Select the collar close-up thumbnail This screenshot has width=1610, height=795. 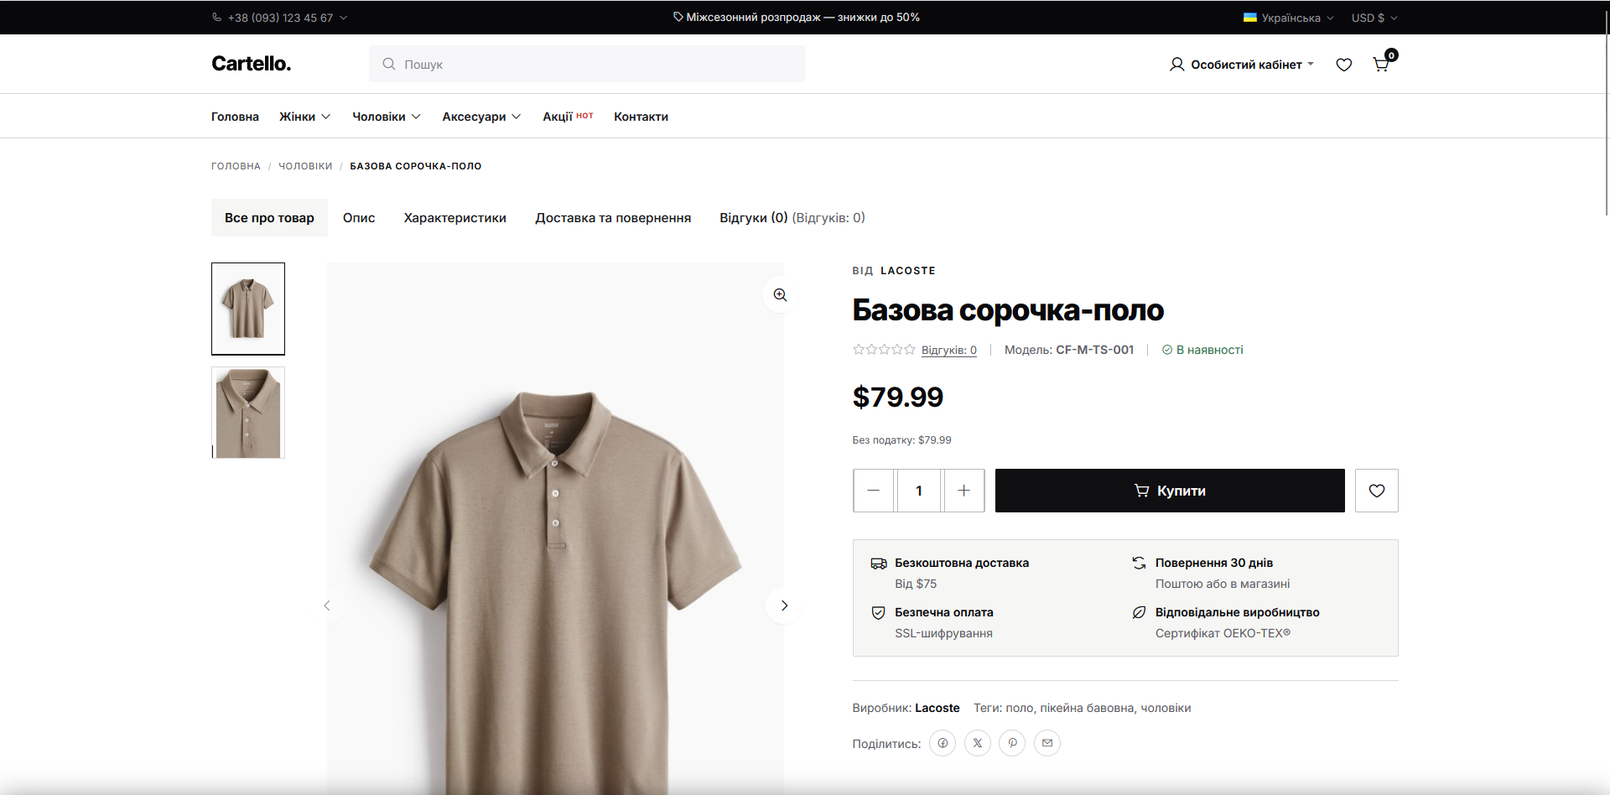click(248, 413)
